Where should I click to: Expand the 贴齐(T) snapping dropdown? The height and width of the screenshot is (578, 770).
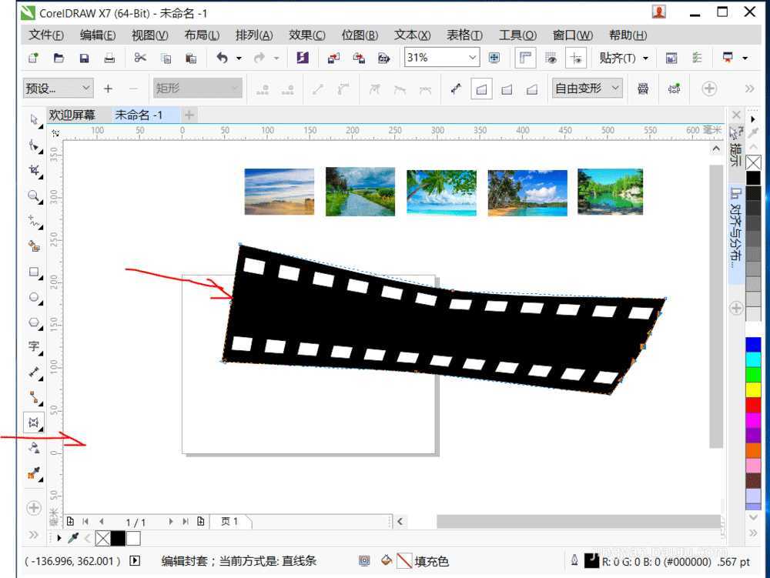pyautogui.click(x=644, y=58)
